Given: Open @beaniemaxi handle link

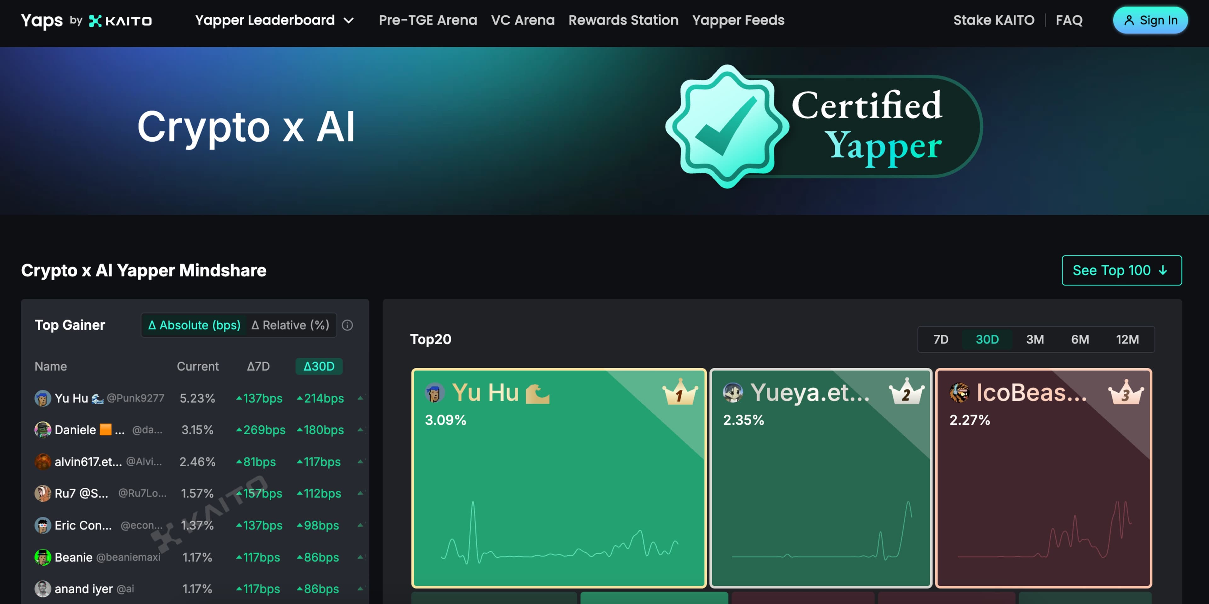Looking at the screenshot, I should pos(128,557).
